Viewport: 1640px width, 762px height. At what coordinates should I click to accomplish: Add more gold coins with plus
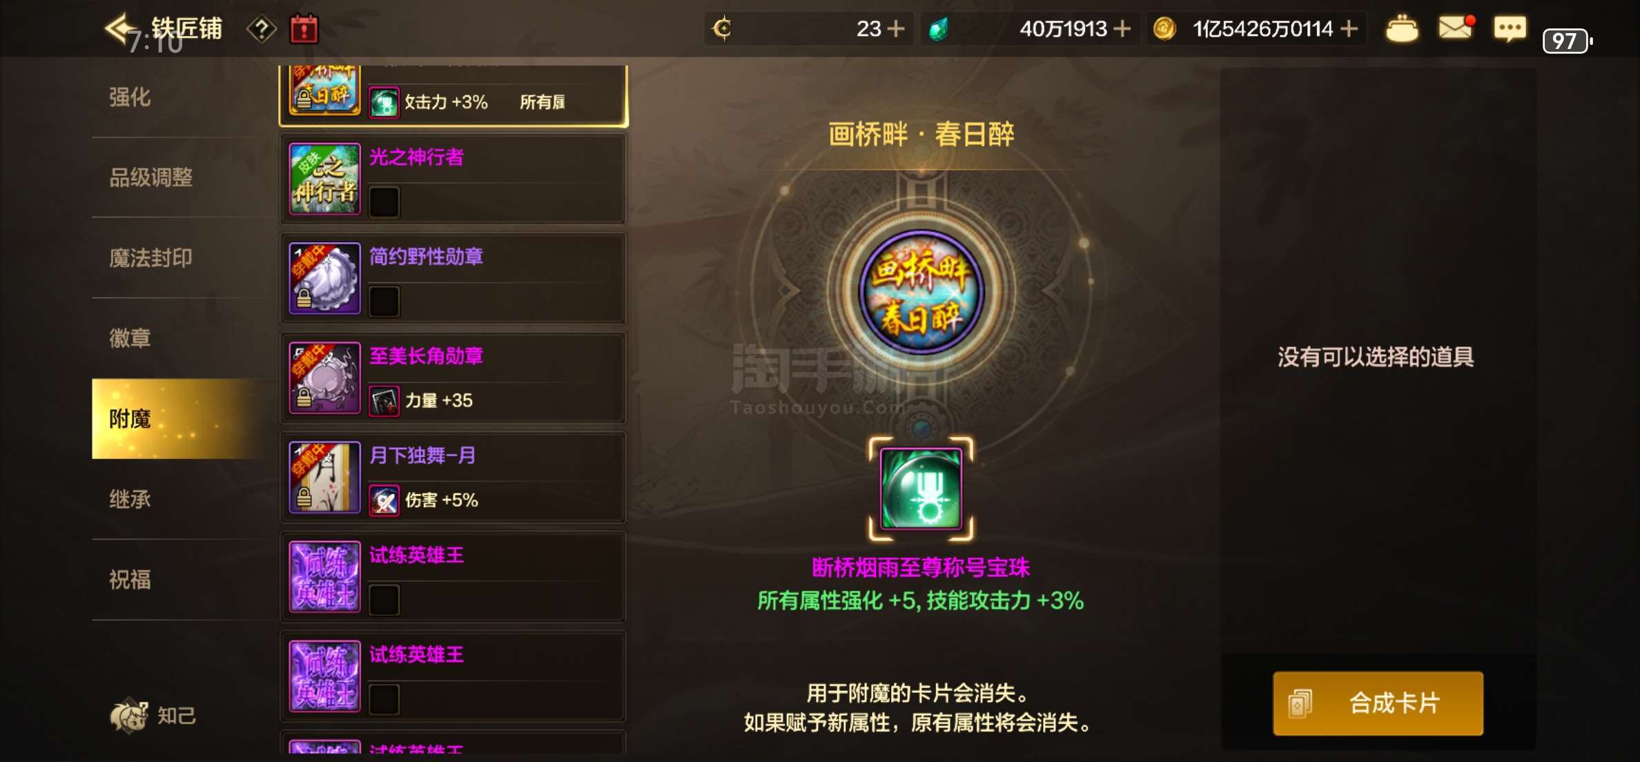click(1349, 29)
